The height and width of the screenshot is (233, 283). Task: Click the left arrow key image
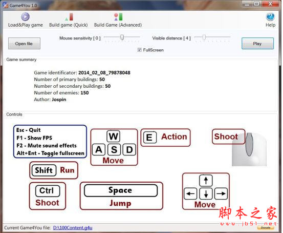pos(190,193)
